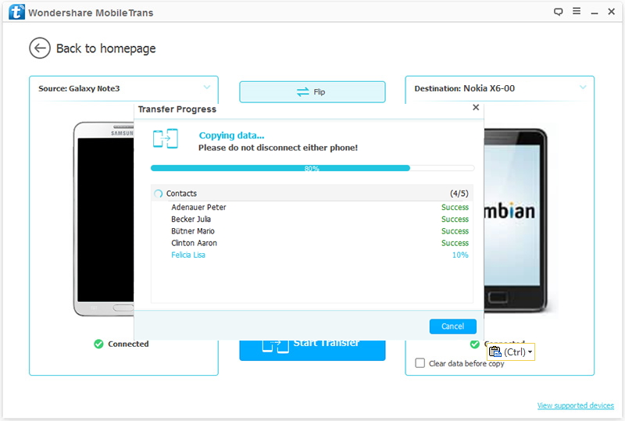Select the Contacts category header row

point(312,194)
